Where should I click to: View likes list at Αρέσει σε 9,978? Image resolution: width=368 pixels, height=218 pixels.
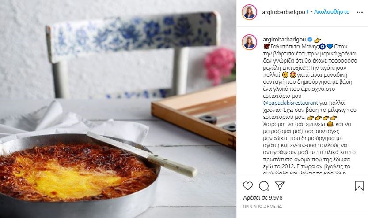(263, 198)
